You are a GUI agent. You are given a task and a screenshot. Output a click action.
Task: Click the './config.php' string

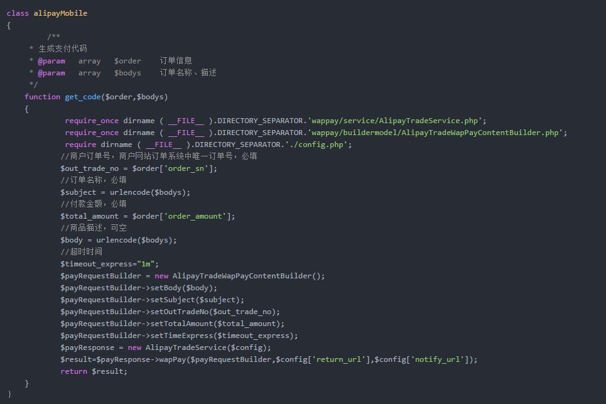pos(316,145)
